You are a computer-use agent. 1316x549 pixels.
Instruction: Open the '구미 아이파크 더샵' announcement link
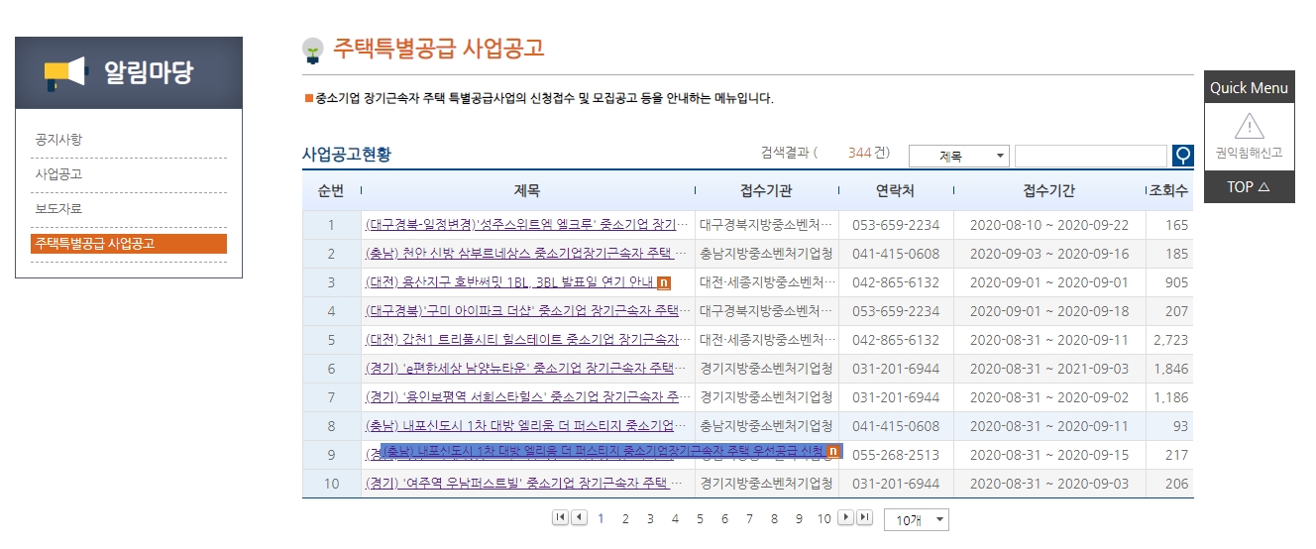point(526,311)
